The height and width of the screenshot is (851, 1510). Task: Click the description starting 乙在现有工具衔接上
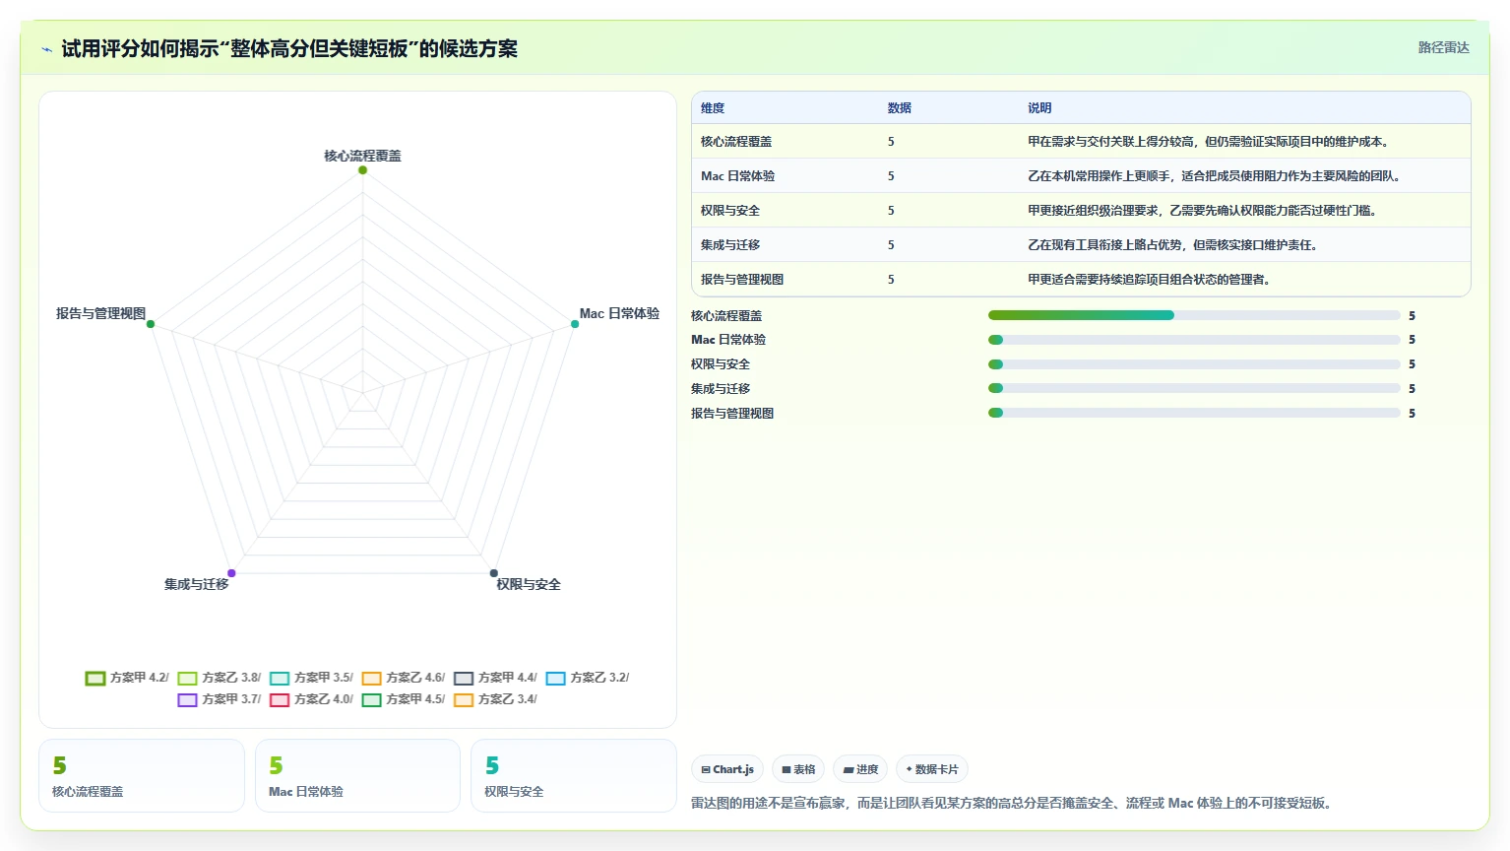pyautogui.click(x=1174, y=245)
